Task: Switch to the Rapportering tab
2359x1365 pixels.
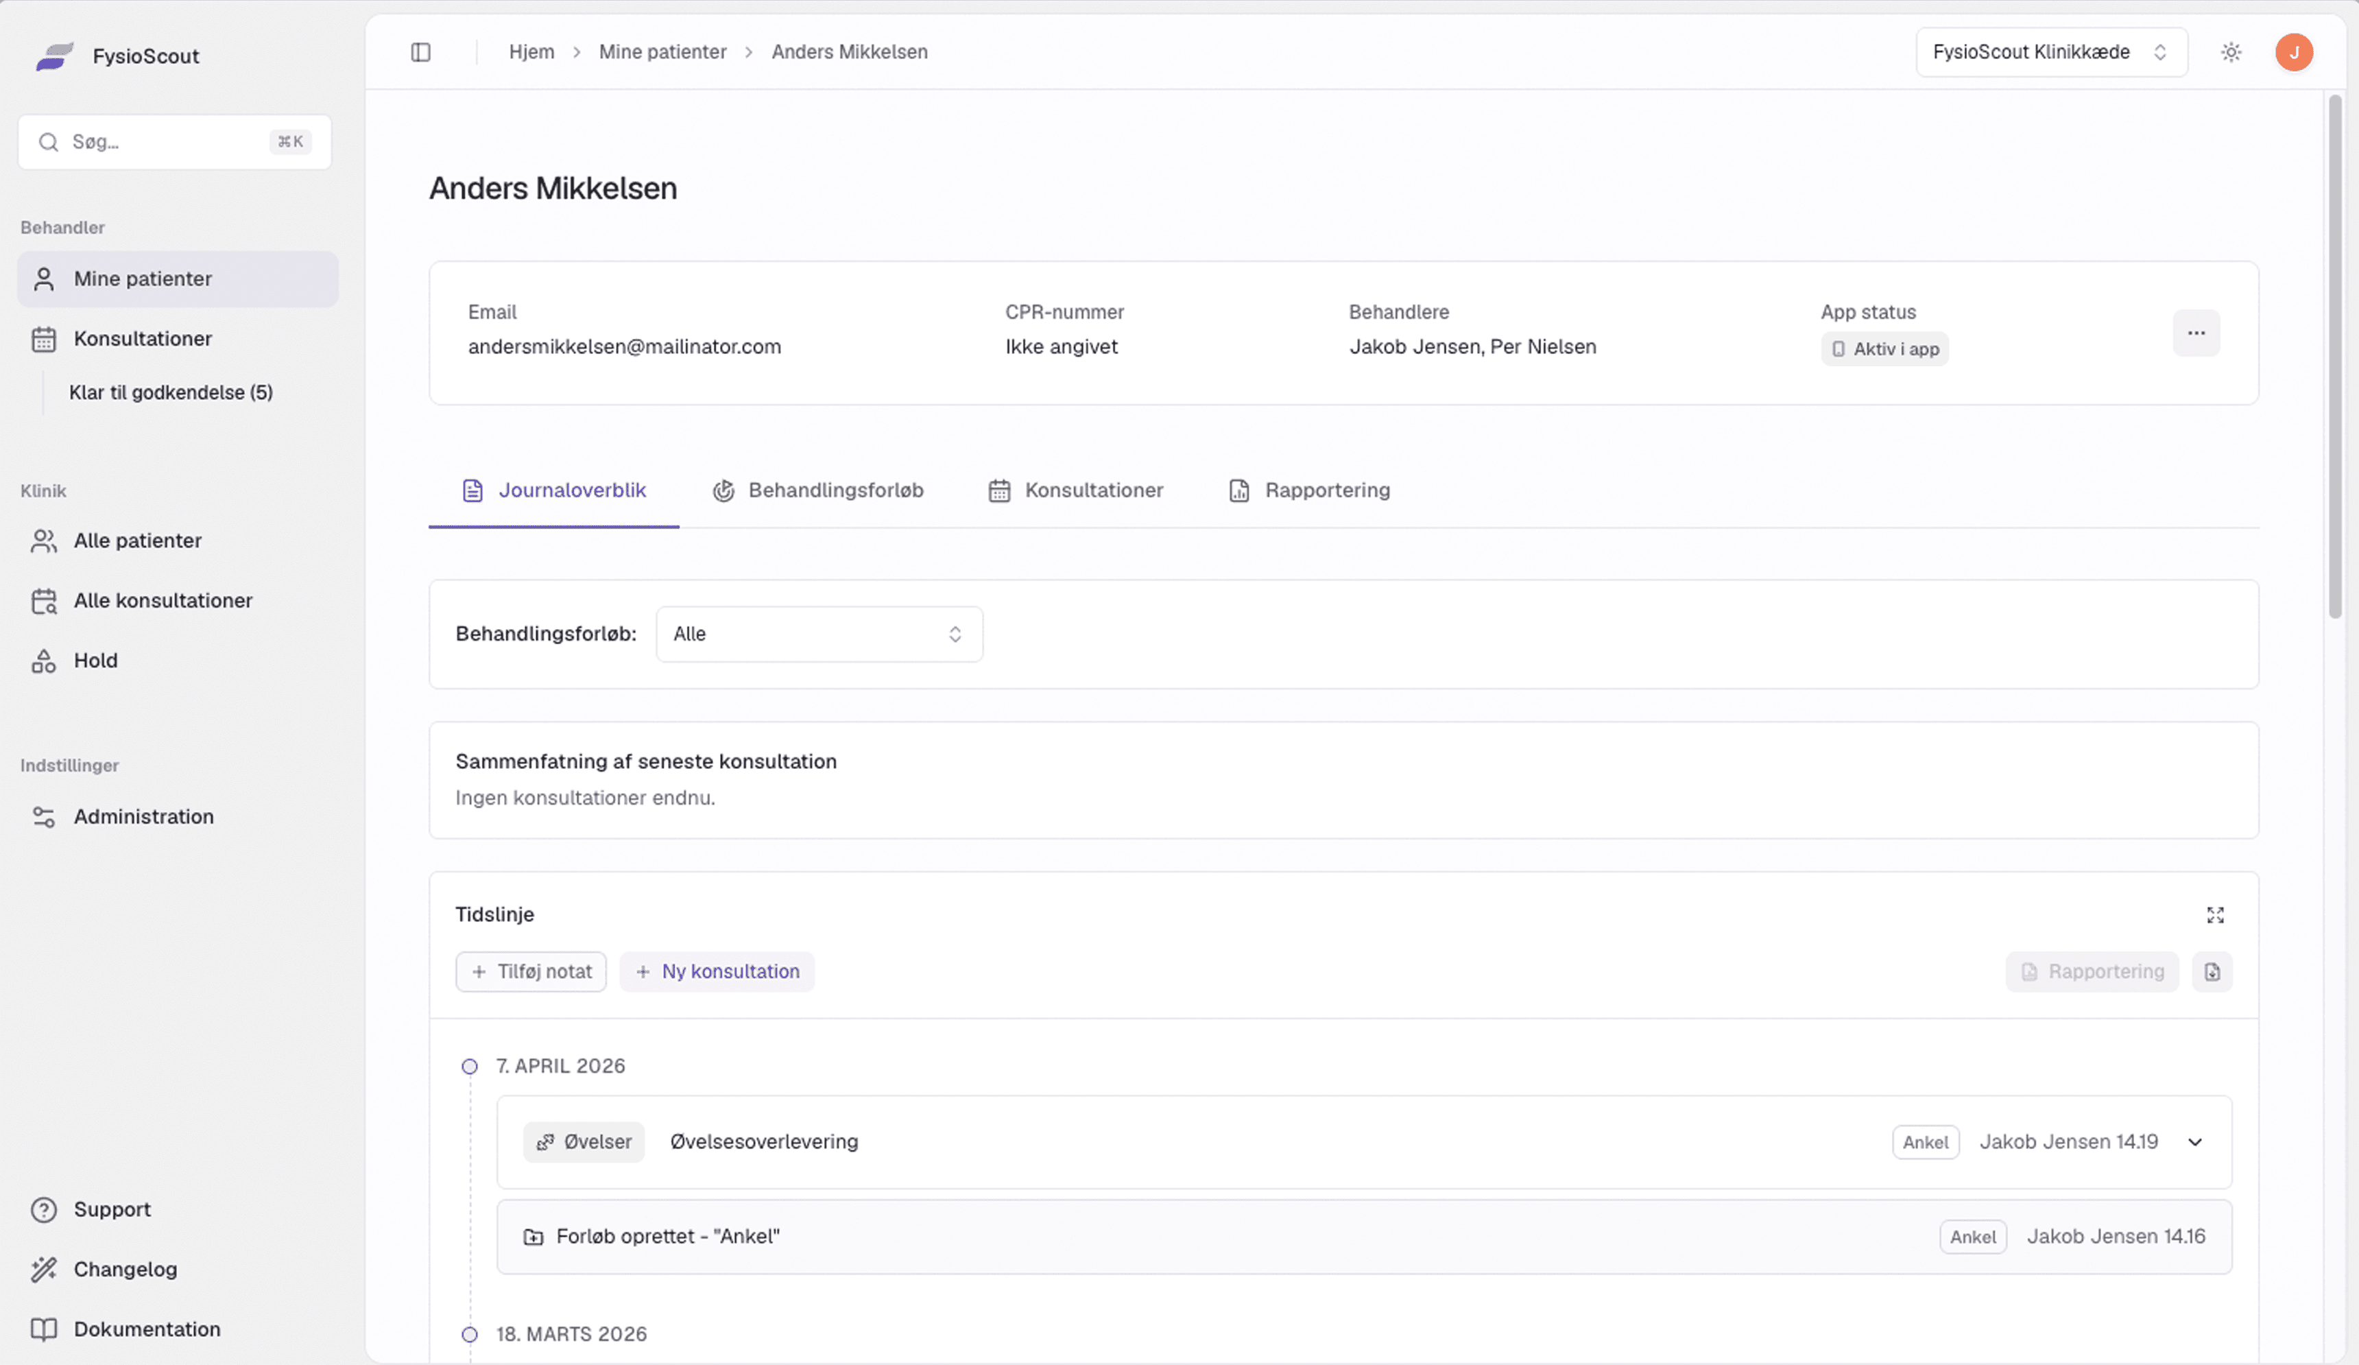Action: [1310, 490]
